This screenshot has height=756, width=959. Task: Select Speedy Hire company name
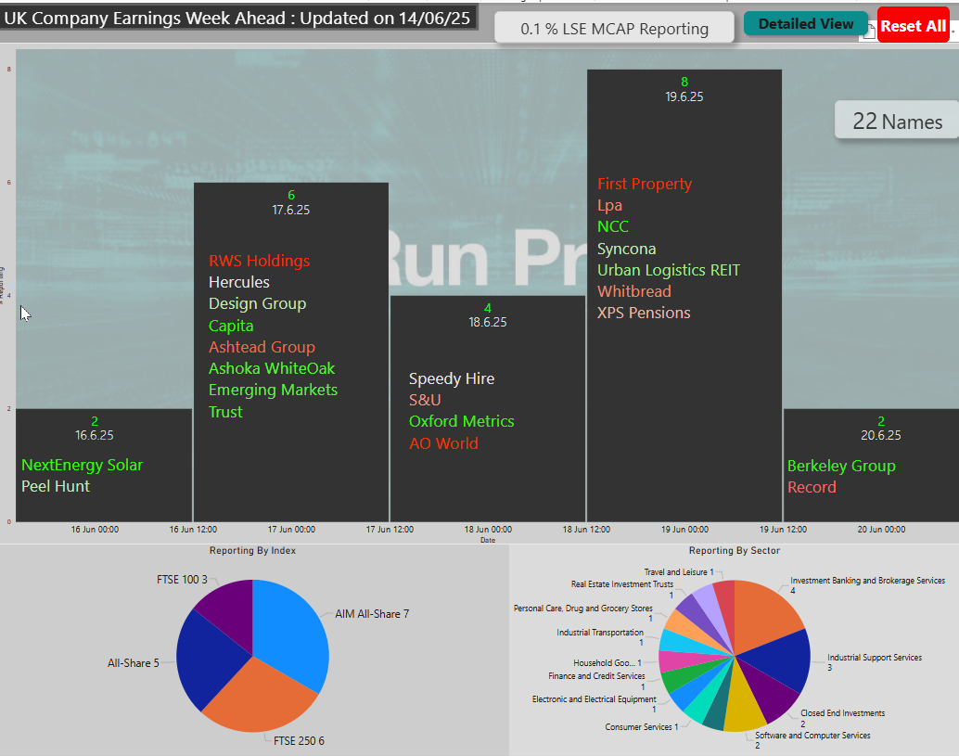(452, 378)
